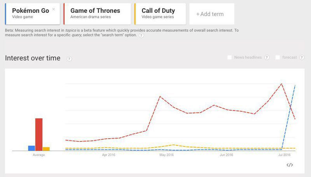Select the Call of Duty term card
Screen dimensions: 311x177
(x=160, y=14)
